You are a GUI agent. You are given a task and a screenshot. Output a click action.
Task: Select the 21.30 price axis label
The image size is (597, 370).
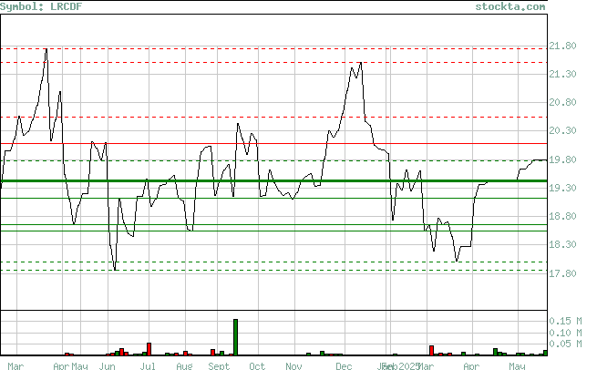coord(562,74)
